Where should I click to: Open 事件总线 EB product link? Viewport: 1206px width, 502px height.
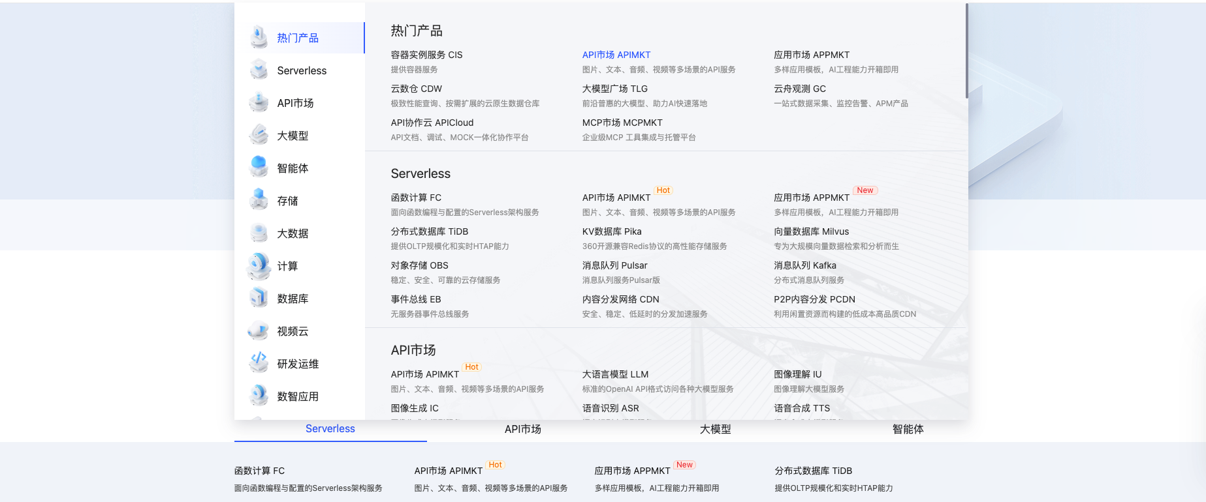(x=416, y=299)
